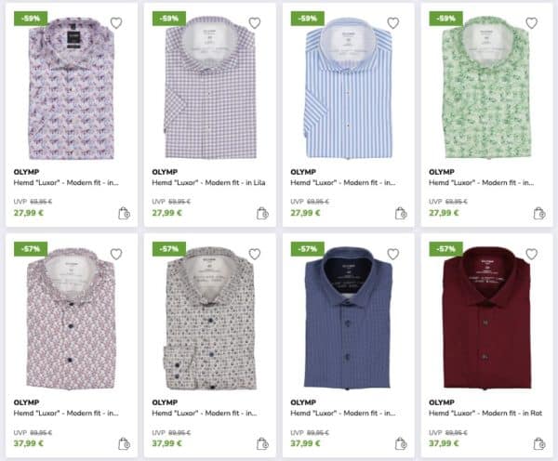
Task: Open the 'Modern fit - in Lila' title
Action: (x=207, y=184)
